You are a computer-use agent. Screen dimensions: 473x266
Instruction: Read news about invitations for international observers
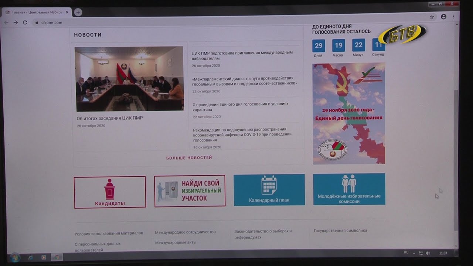pos(242,55)
